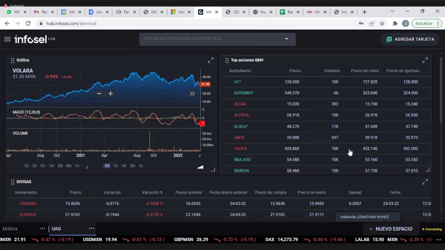Expand the Top acciones BMV card

pyautogui.click(x=425, y=60)
